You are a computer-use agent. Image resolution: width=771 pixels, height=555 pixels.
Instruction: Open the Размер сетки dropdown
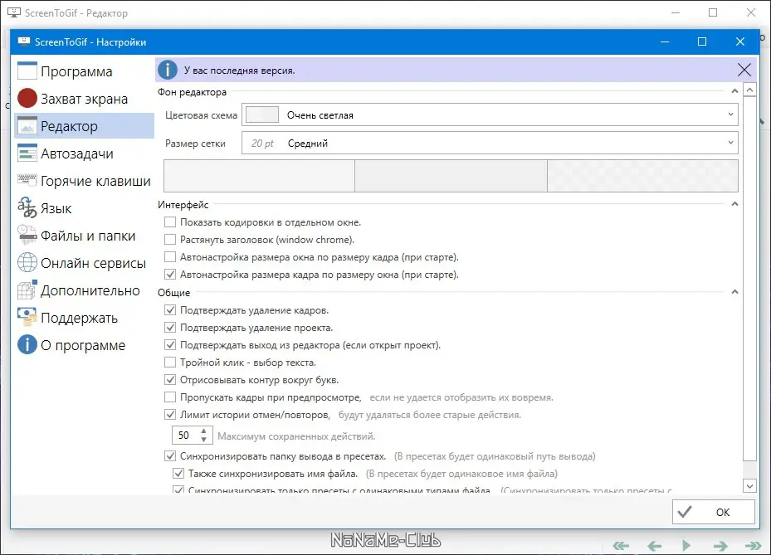(x=490, y=143)
